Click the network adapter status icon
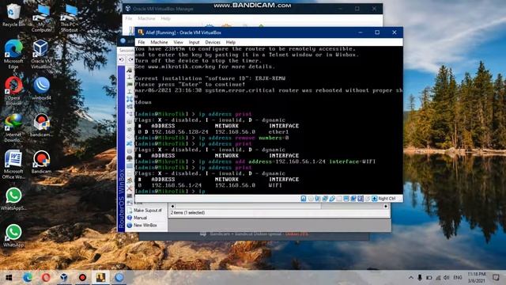 pos(325,199)
